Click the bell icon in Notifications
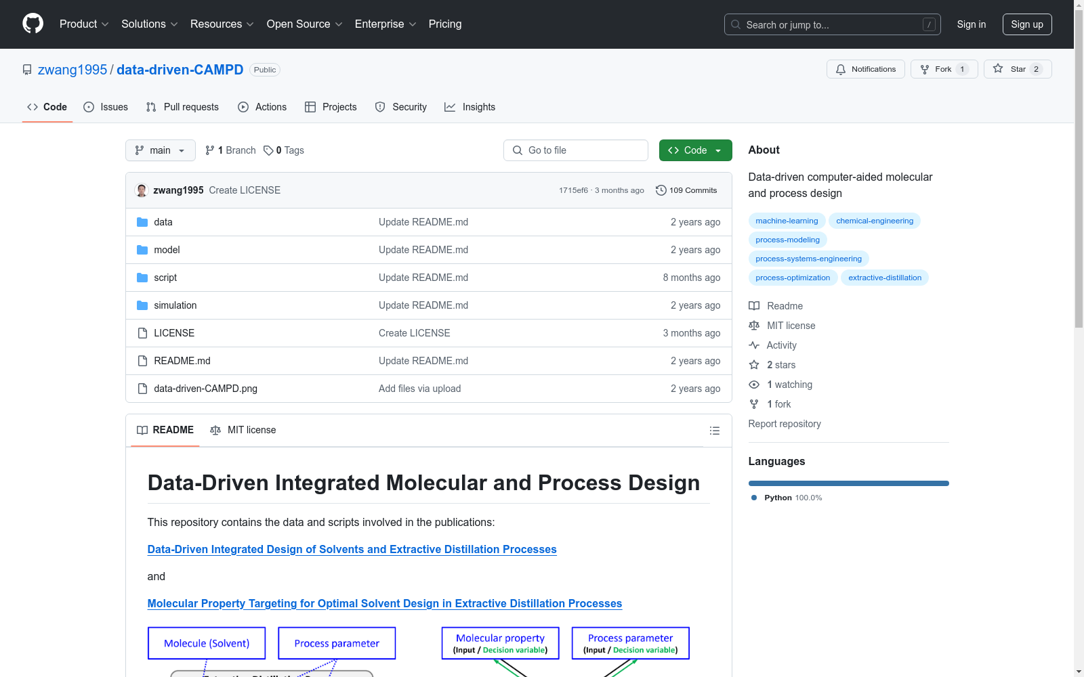The width and height of the screenshot is (1084, 677). pyautogui.click(x=841, y=69)
